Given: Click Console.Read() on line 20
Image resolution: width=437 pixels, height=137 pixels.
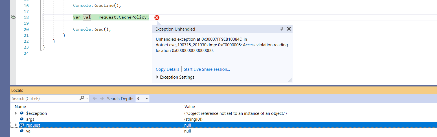Looking at the screenshot, I should pos(92,29).
